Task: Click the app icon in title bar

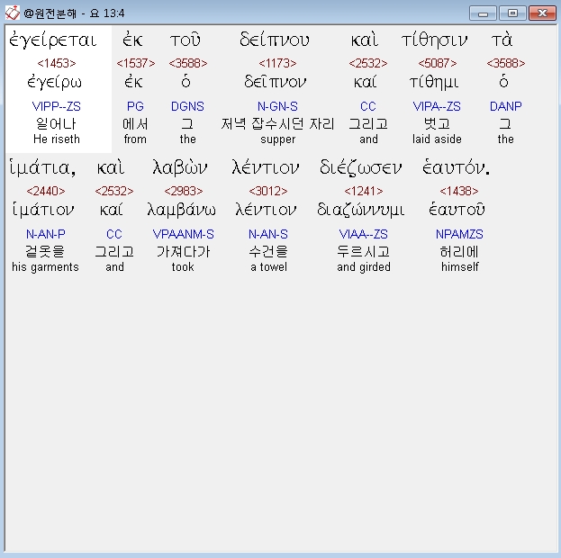Action: [13, 13]
